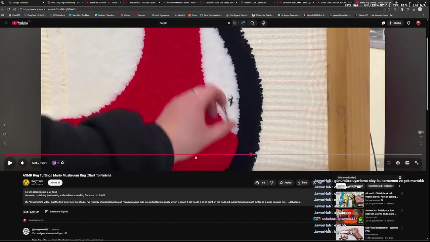This screenshot has height=242, width=430.
Task: Clear the search box with the X icon
Action: coord(229,23)
